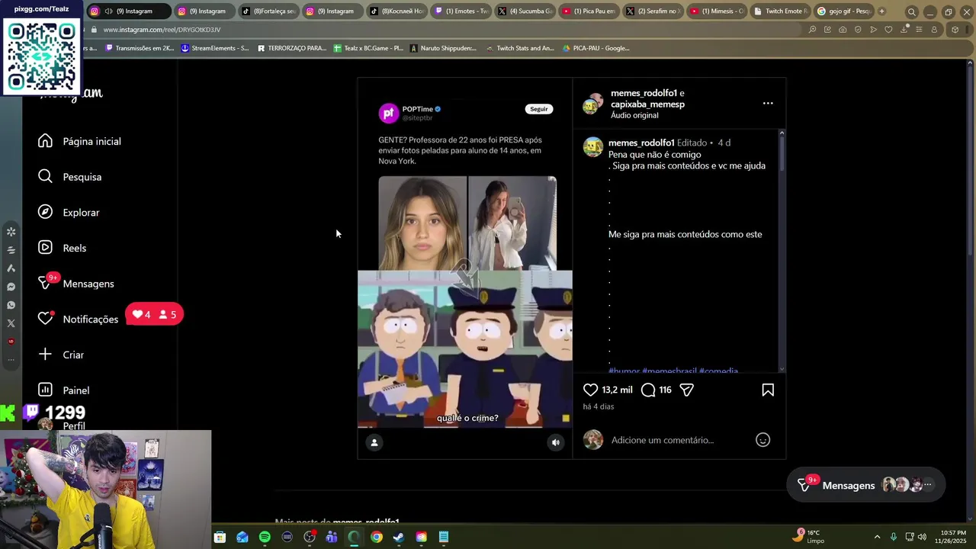This screenshot has height=549, width=976.
Task: Open comments bubble showing 116
Action: coord(648,390)
